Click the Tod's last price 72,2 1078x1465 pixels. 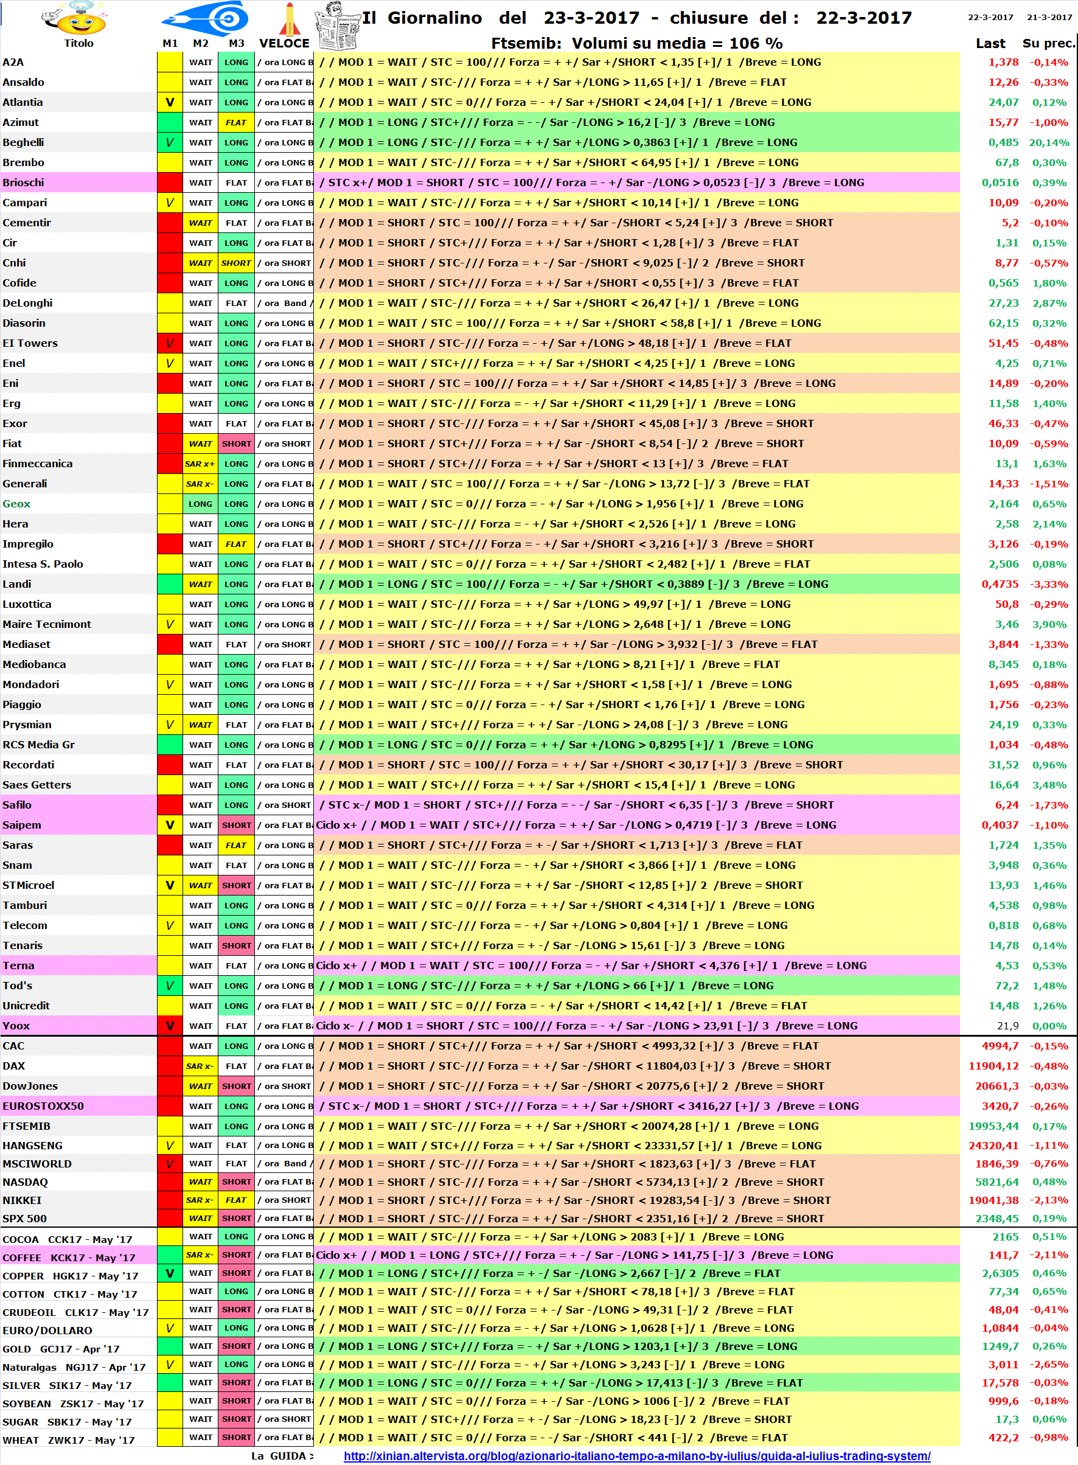click(1007, 986)
